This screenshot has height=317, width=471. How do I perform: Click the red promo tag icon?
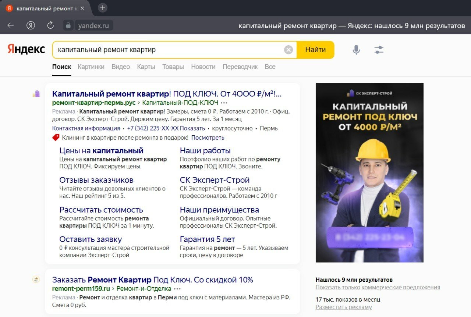point(56,138)
